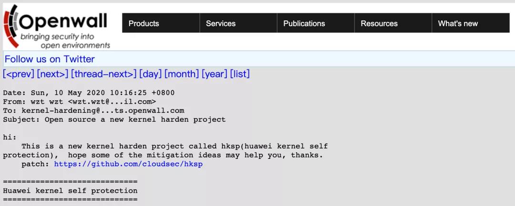View messages by [month]

(182, 74)
